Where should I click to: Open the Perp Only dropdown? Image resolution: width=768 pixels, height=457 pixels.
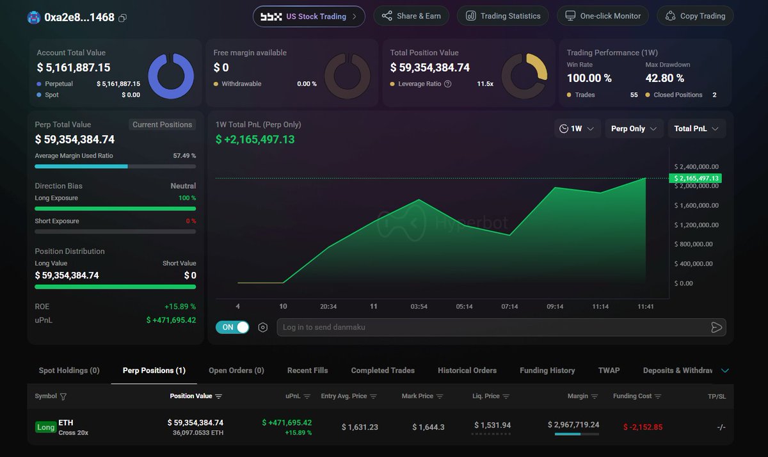coord(634,129)
